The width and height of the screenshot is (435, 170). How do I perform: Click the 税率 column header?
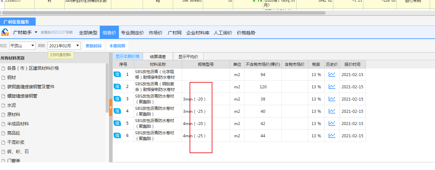316,64
